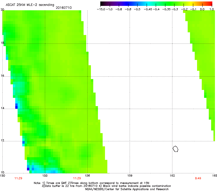The image size is (217, 191).
Task: Click the color bar label -0.6
Action: coord(128,9)
